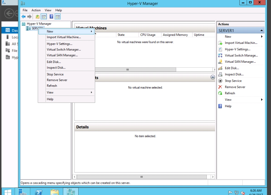This screenshot has width=271, height=195.
Task: Click the Stop Service icon in Actions pane
Action: [220, 81]
